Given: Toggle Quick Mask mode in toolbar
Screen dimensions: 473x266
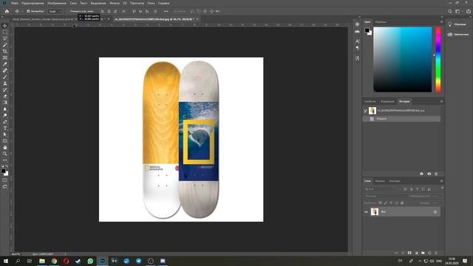Looking at the screenshot, I should tap(5, 180).
